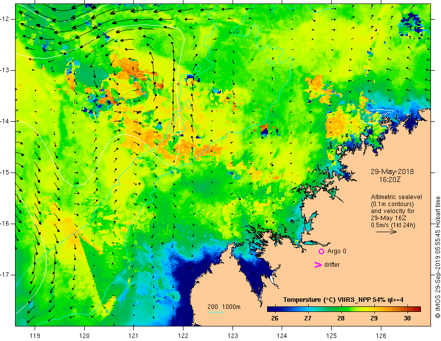The height and width of the screenshot is (341, 441).
Task: Click the '29-May-2018' date text
Action: (x=392, y=172)
